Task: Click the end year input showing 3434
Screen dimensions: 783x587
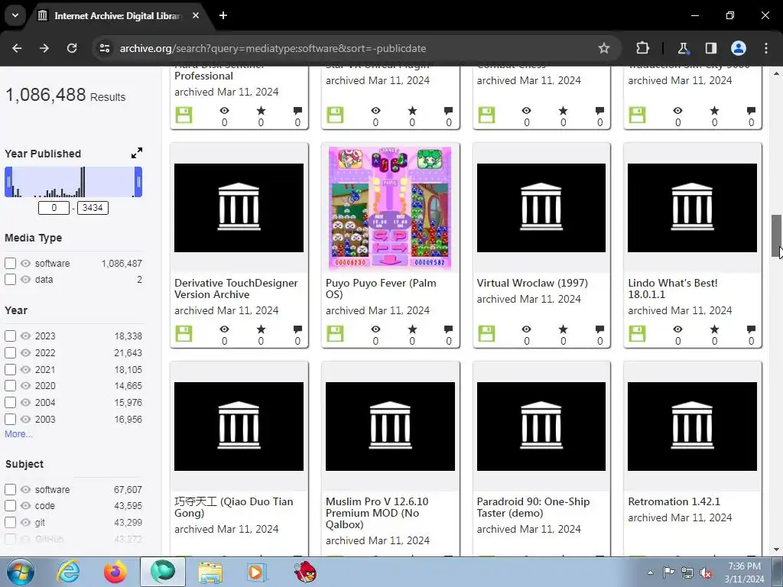Action: (93, 208)
